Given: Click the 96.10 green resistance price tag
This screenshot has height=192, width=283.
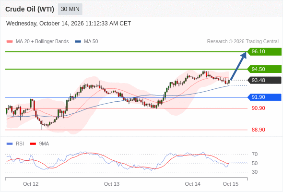Looking at the screenshot, I should point(264,52).
